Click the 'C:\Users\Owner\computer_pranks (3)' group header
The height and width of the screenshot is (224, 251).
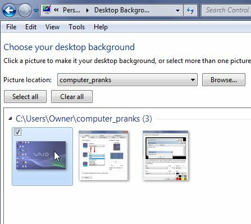pyautogui.click(x=84, y=119)
